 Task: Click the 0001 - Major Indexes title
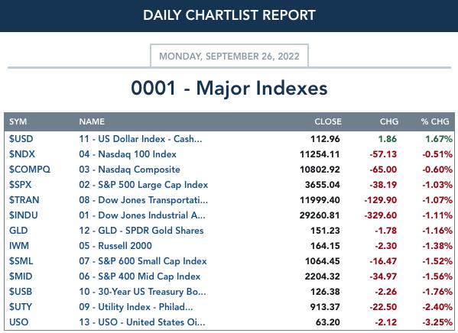pyautogui.click(x=229, y=88)
